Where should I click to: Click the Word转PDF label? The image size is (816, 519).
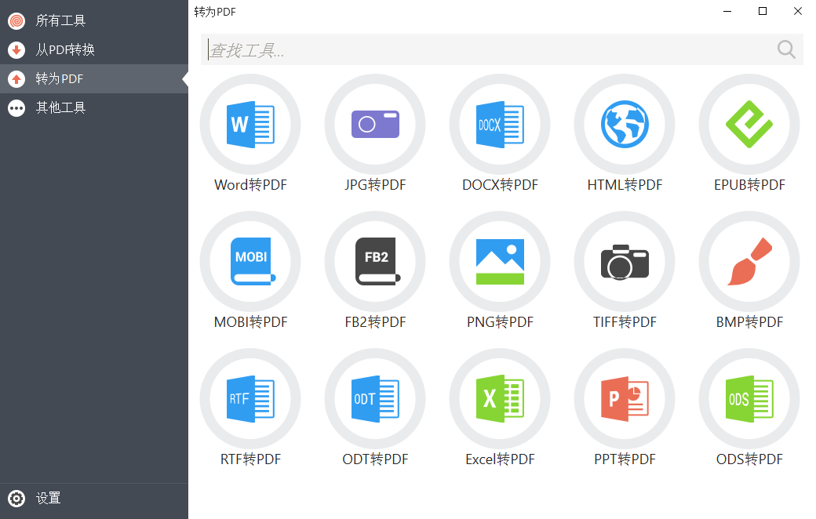point(250,185)
